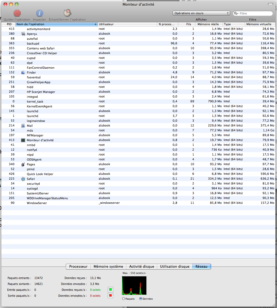Screen dimensions: 277x308
Task: Switch to the Activité disque tab
Action: pyautogui.click(x=142, y=266)
